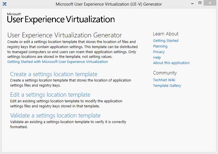Screen dimensions: 218x154
Task: Choose Edit a settings location template
Action: click(50, 95)
